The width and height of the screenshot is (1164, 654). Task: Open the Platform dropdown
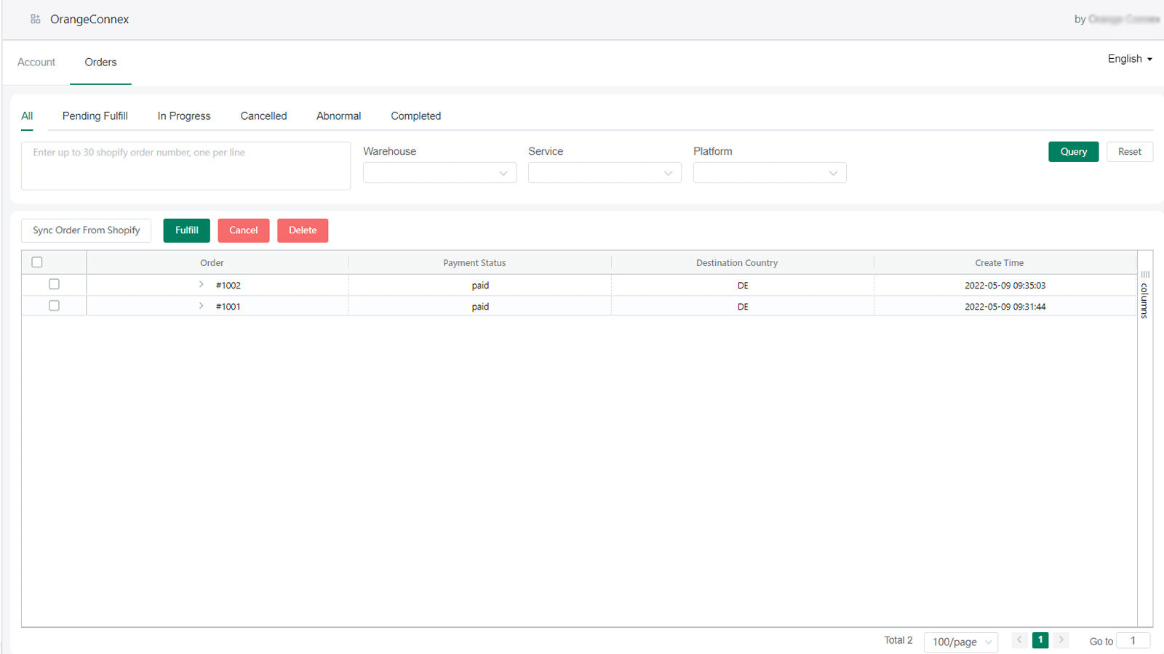pos(770,173)
